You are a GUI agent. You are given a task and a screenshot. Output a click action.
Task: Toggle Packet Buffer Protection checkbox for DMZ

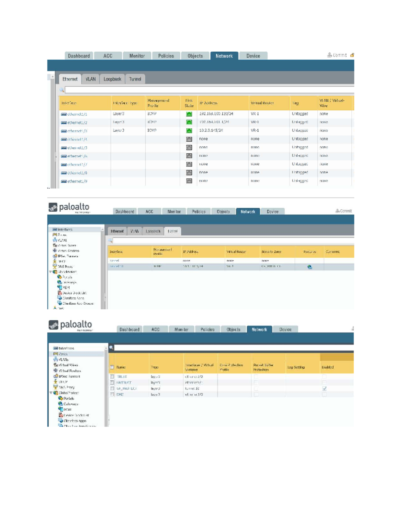click(256, 395)
